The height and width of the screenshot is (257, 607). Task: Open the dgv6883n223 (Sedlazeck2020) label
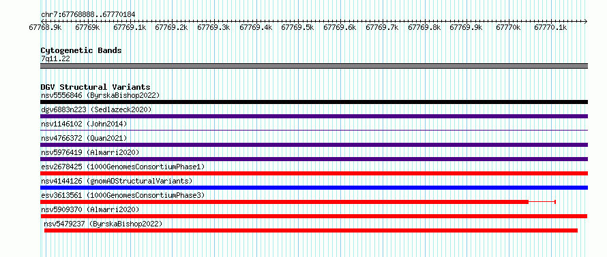(x=96, y=109)
